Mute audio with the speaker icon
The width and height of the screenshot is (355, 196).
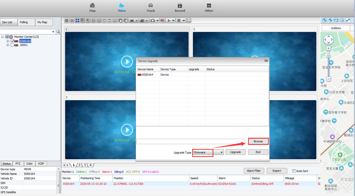162,21
